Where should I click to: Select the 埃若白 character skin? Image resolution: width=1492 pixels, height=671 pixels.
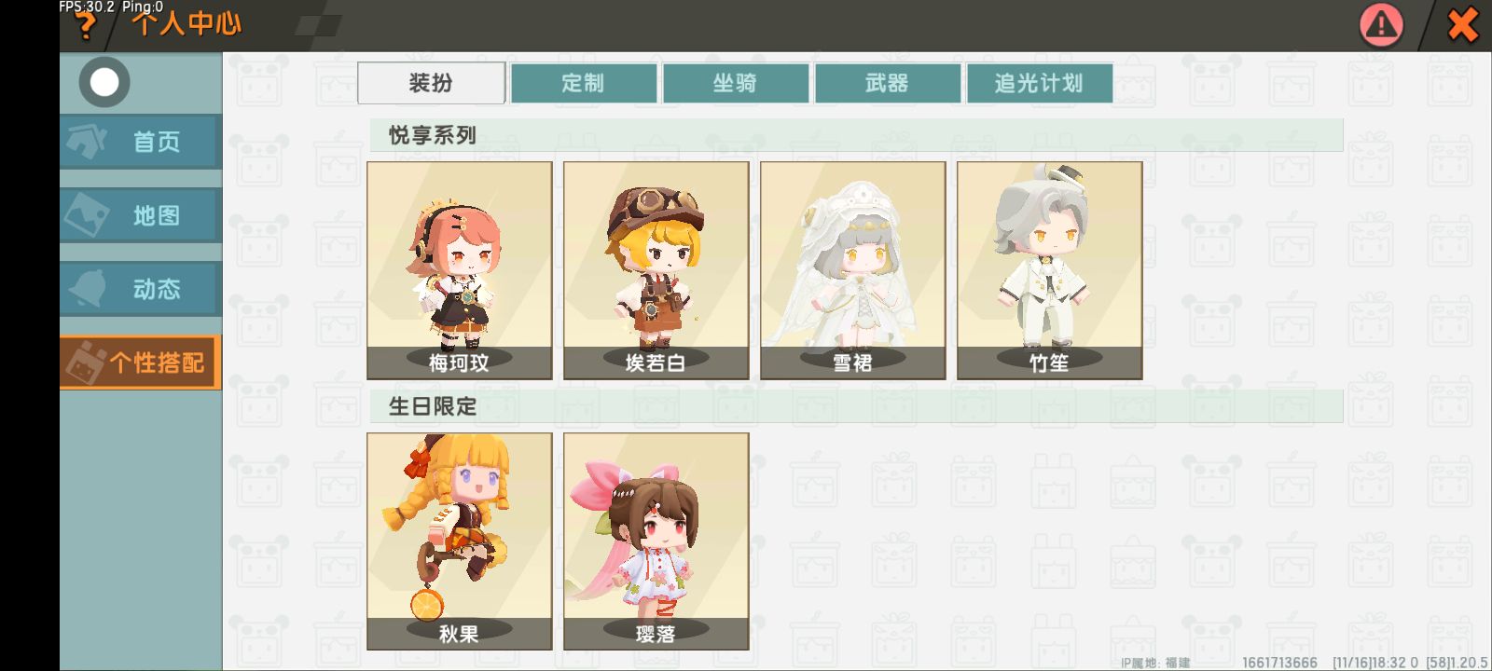tap(656, 270)
